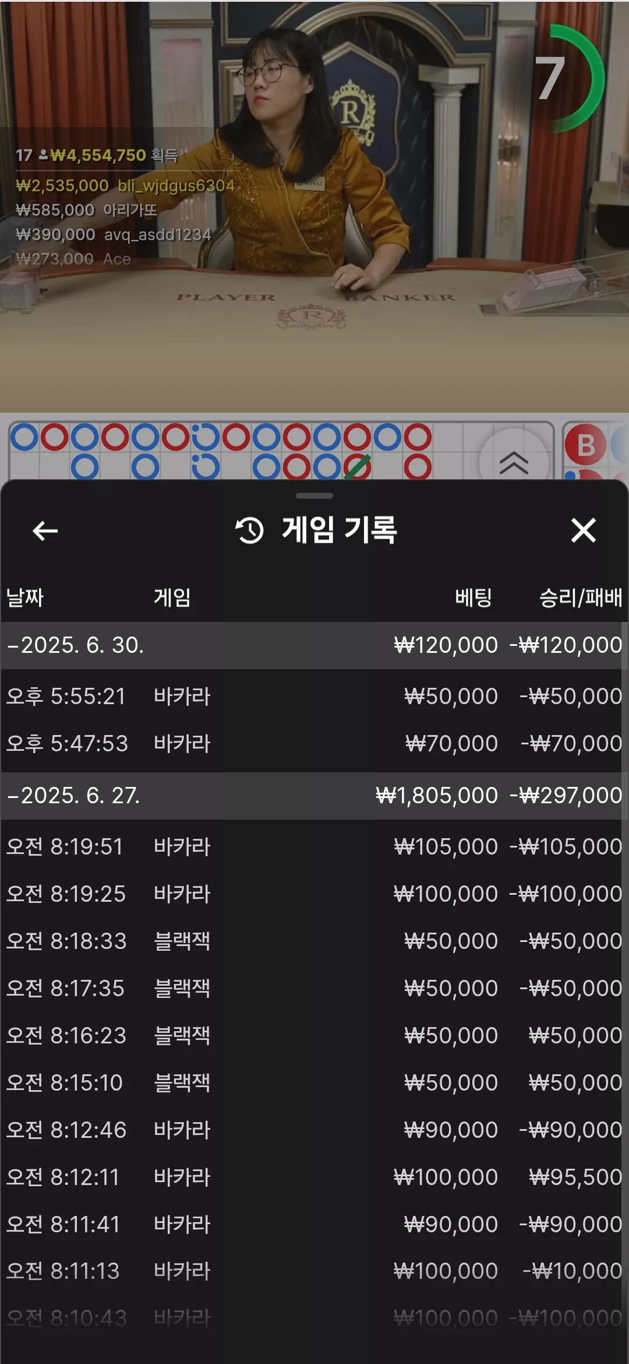Viewport: 629px width, 1364px height.
Task: Open the 오전 8:19:25 baccarat record
Action: tap(314, 894)
